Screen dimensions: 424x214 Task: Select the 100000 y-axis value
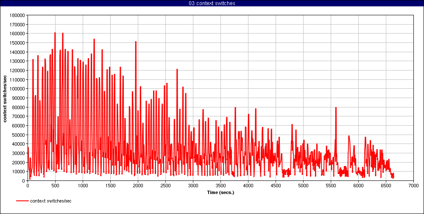[17, 89]
